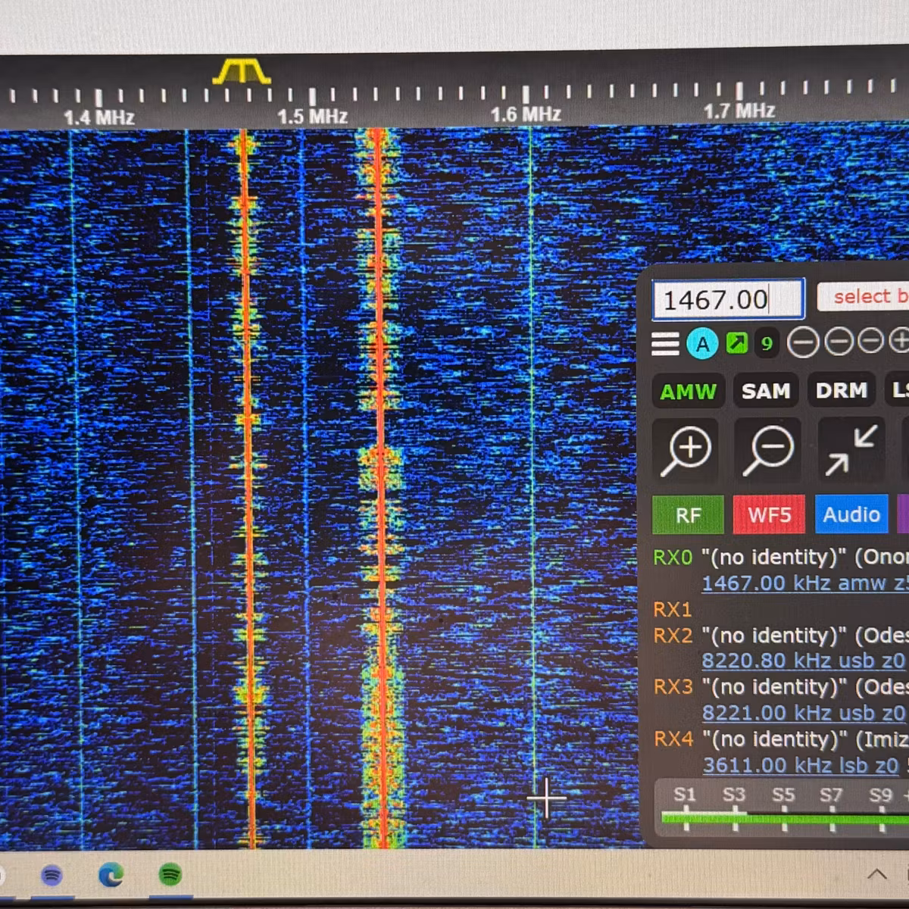Viewport: 909px width, 909px height.
Task: Click the third circled minus frequency step
Action: pos(871,341)
